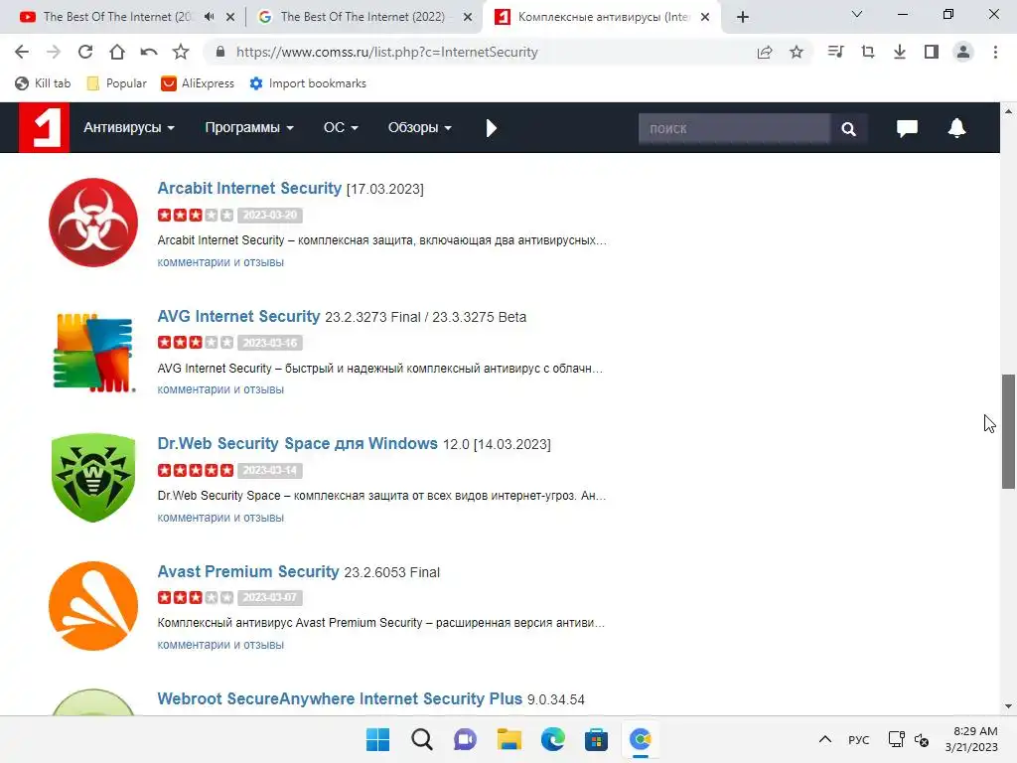Switch to the YouTube Best Of The Internet tab
This screenshot has height=763, width=1017.
117,17
